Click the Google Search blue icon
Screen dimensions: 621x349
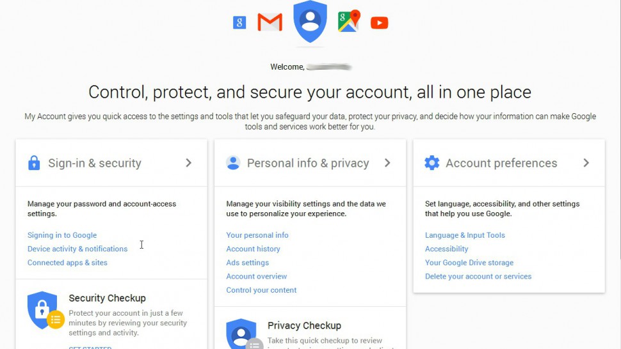pyautogui.click(x=239, y=22)
